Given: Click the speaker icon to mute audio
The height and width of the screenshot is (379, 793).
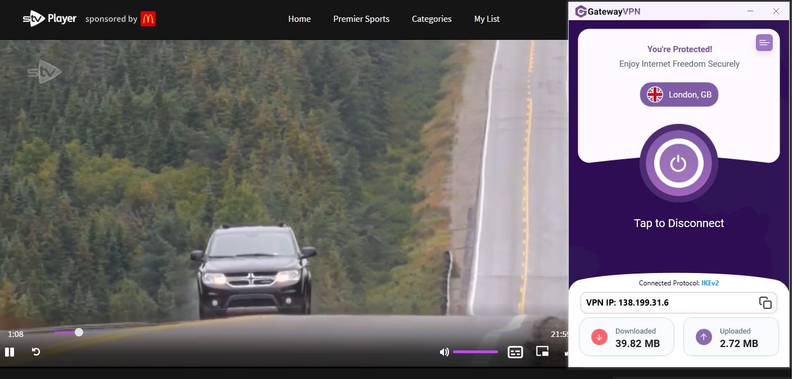Looking at the screenshot, I should [443, 352].
